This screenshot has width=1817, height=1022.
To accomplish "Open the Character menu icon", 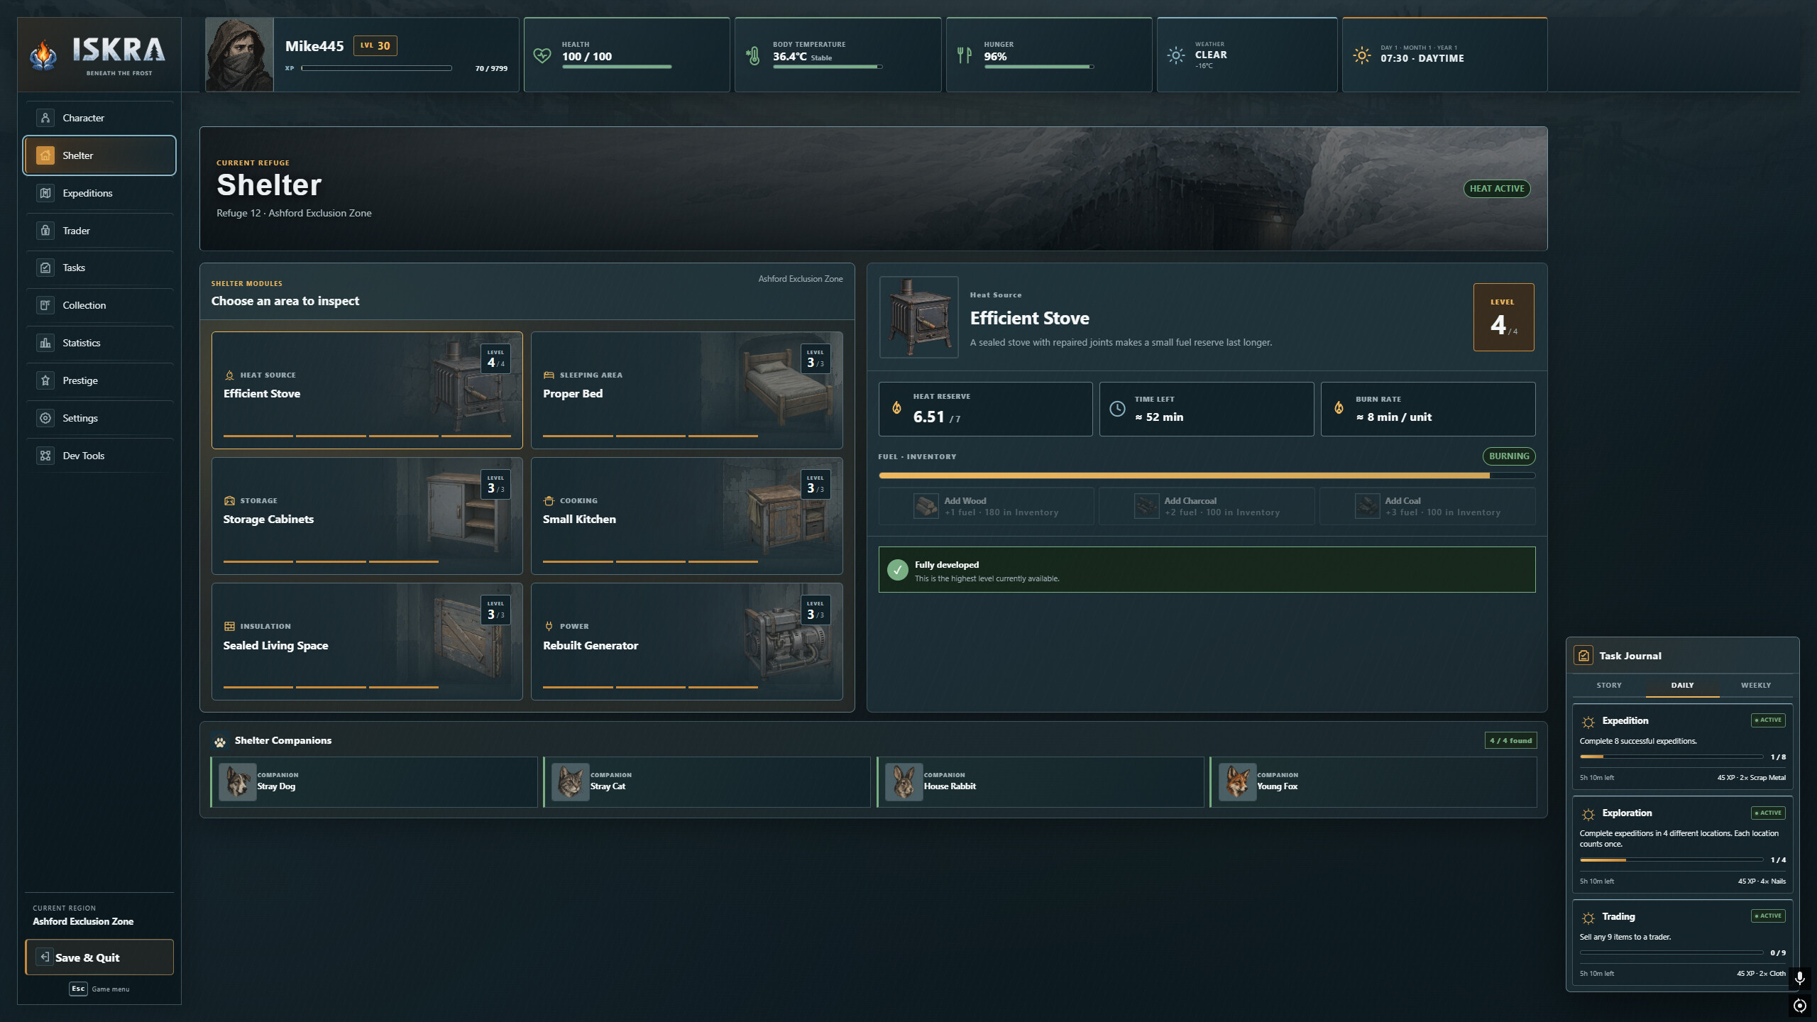I will click(45, 118).
